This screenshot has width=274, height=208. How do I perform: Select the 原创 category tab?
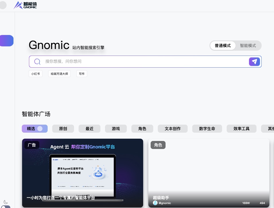pyautogui.click(x=63, y=129)
